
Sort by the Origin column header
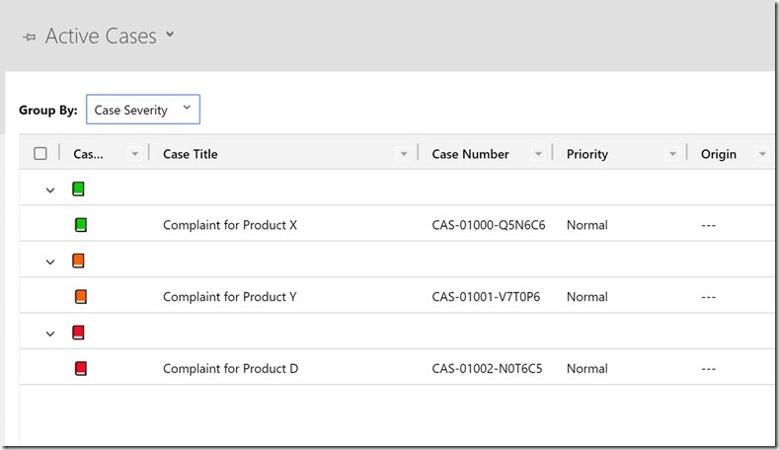tap(718, 154)
